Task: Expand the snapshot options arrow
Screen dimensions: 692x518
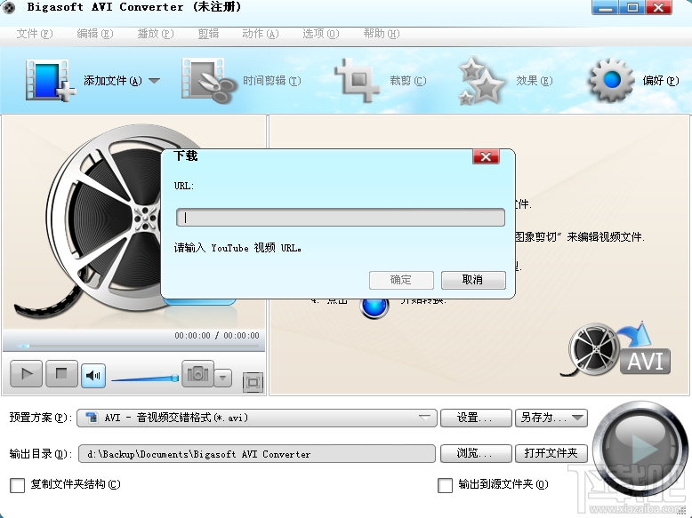Action: coord(223,378)
